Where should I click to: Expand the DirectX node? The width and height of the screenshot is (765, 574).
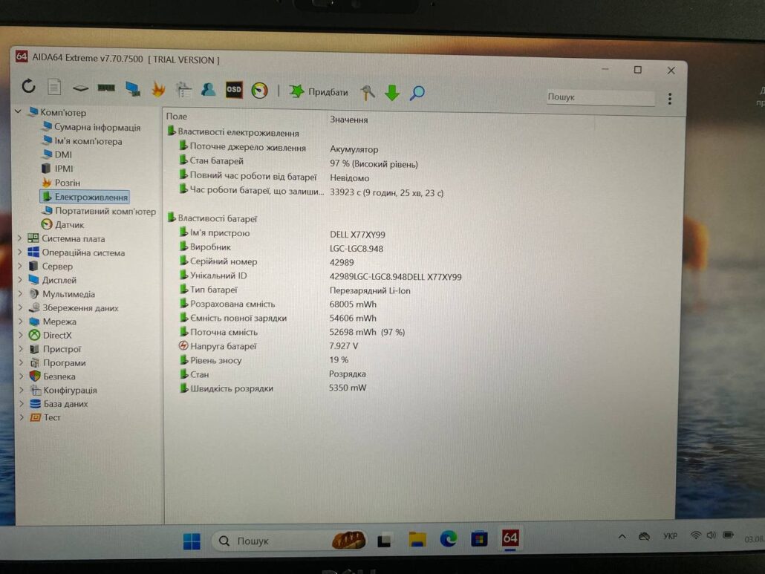(x=21, y=335)
